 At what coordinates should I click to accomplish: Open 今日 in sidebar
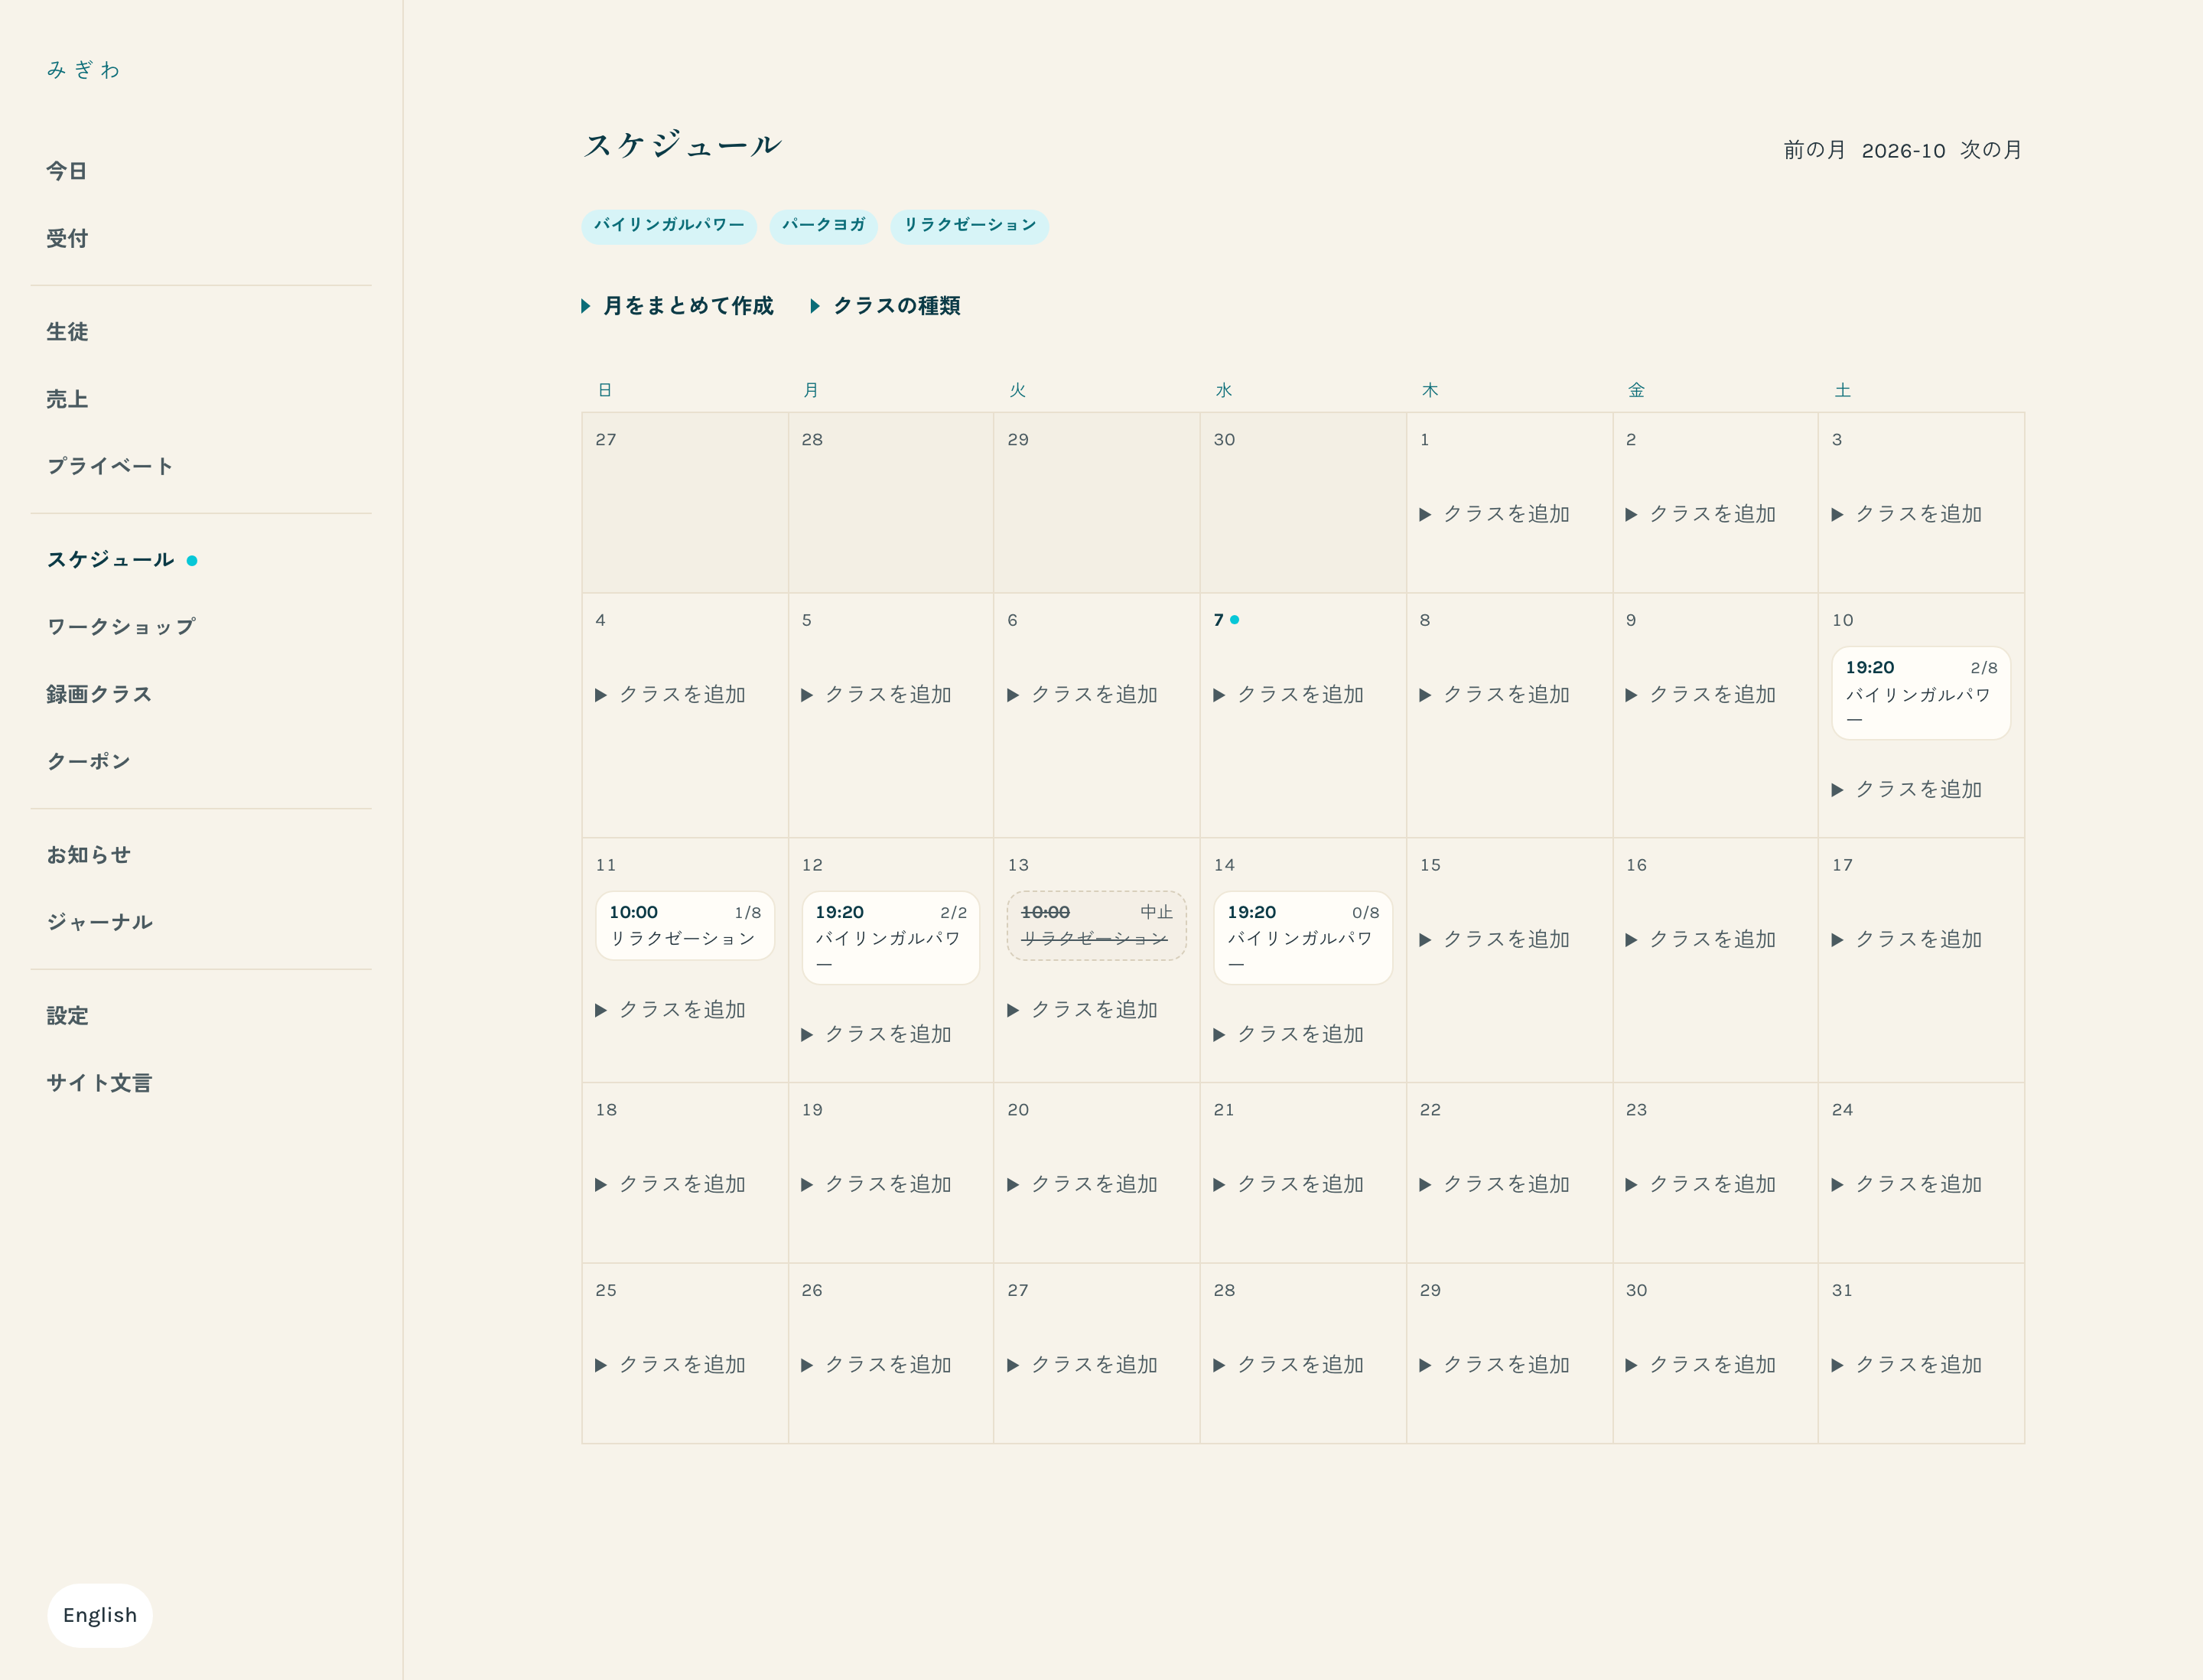(67, 171)
